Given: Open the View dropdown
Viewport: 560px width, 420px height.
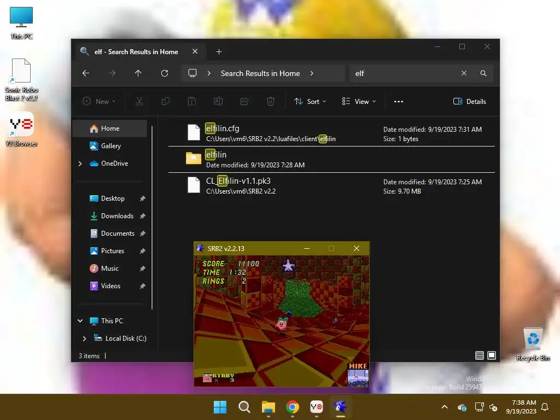Looking at the screenshot, I should point(359,101).
